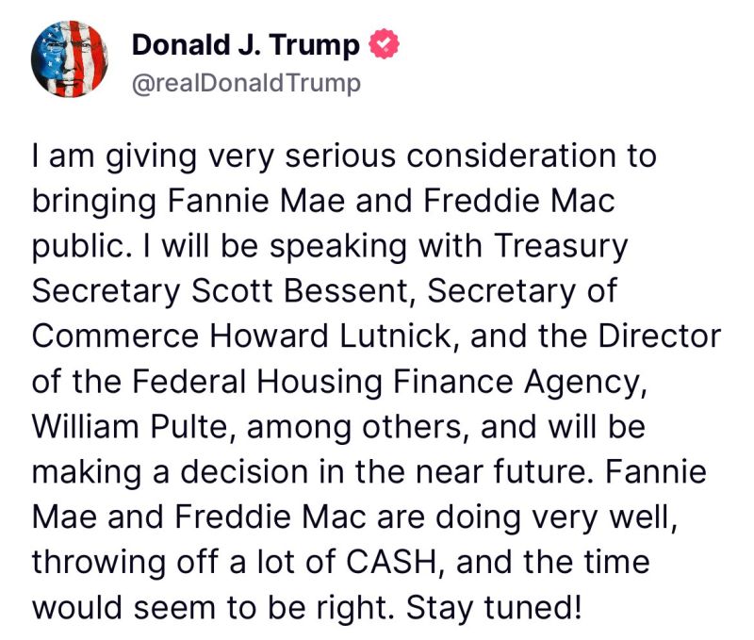Open the @realDonaldTrump handle
The width and height of the screenshot is (754, 640).
coord(246,83)
